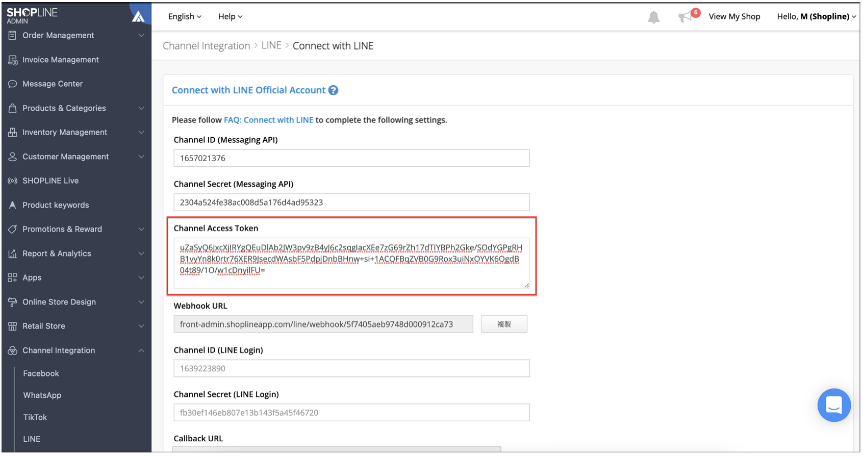863x456 pixels.
Task: Go to Channel Integration breadcrumb
Action: coord(206,46)
